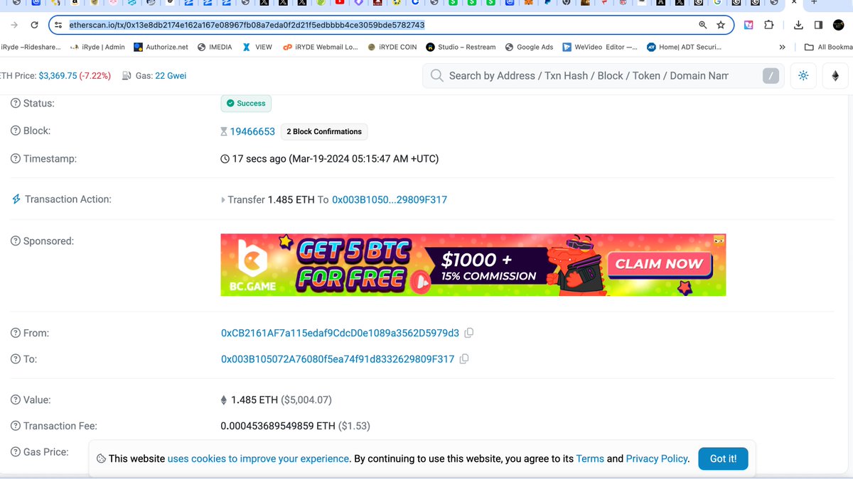Open Home| ADT Security bookmark
Image resolution: width=853 pixels, height=479 pixels.
(684, 48)
